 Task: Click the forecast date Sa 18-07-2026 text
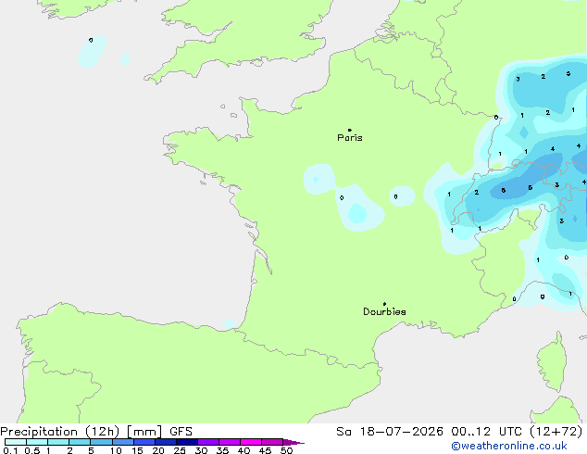tap(390, 432)
